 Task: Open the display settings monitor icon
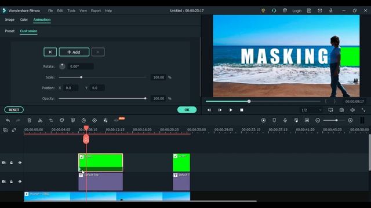tap(330, 110)
